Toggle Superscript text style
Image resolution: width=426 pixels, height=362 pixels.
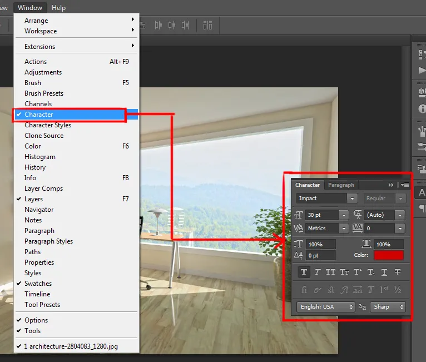[357, 272]
